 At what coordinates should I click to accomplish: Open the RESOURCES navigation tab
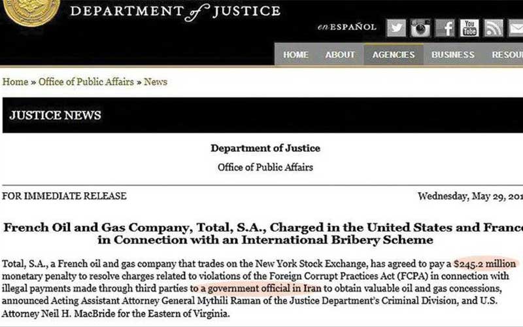tap(508, 55)
